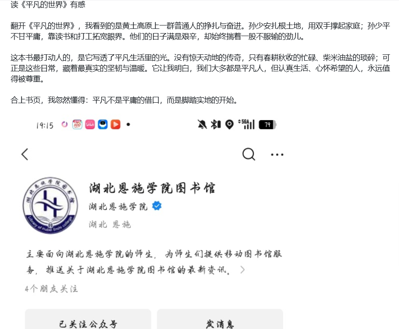Tap the battery indicator showing 79

[267, 124]
